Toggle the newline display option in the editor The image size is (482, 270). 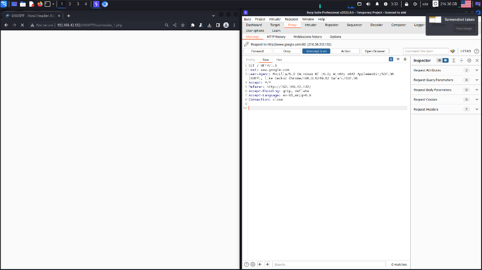coord(398,59)
